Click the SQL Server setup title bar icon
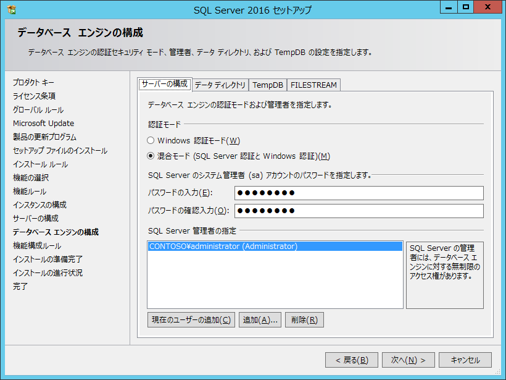Viewport: 506px width, 380px height. point(11,10)
